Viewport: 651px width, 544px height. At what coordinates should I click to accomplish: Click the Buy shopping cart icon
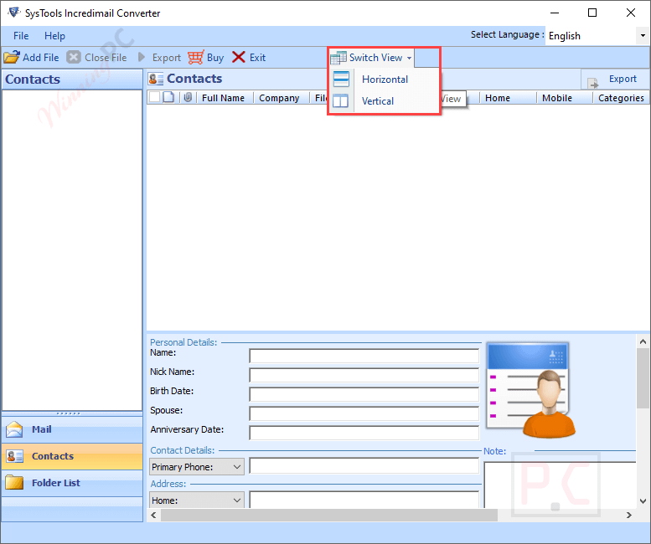pyautogui.click(x=195, y=57)
